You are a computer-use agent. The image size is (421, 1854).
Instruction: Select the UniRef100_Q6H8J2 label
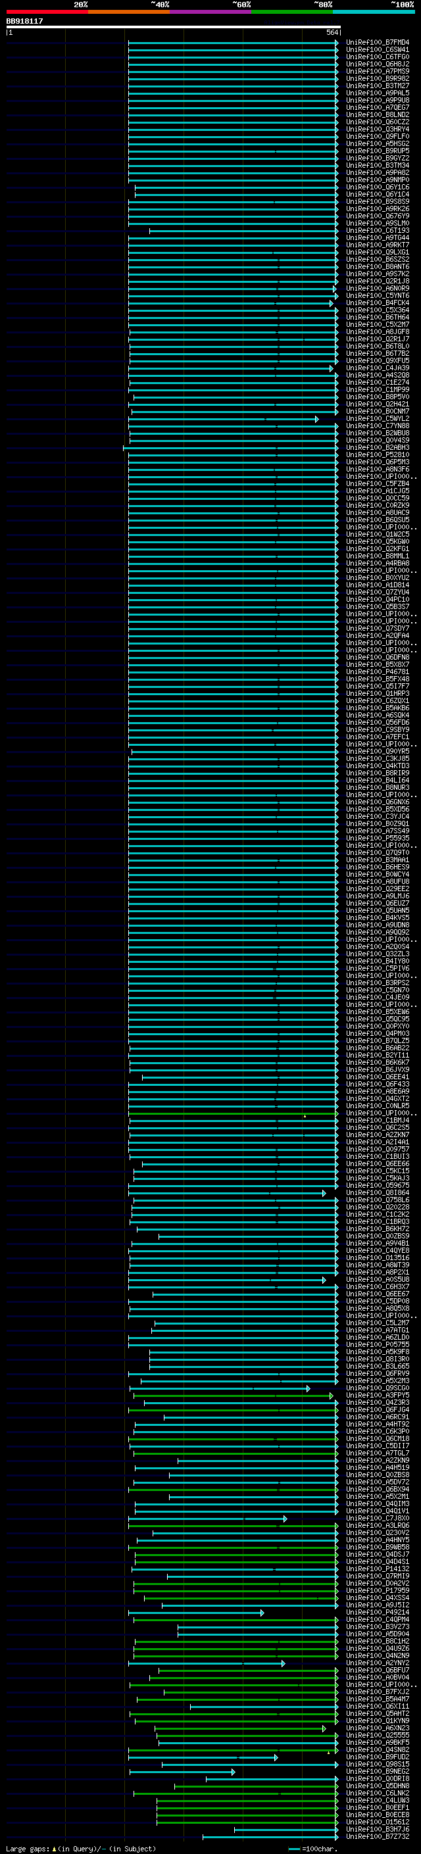377,64
